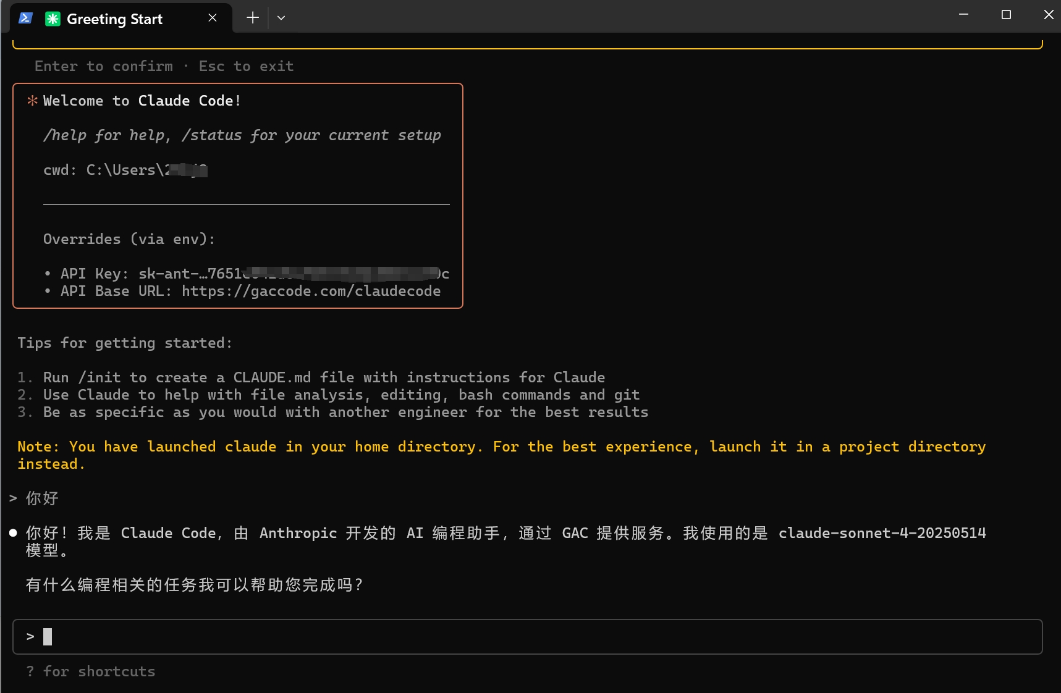Image resolution: width=1061 pixels, height=693 pixels.
Task: Select the Greeting Start terminal tab
Action: point(122,18)
